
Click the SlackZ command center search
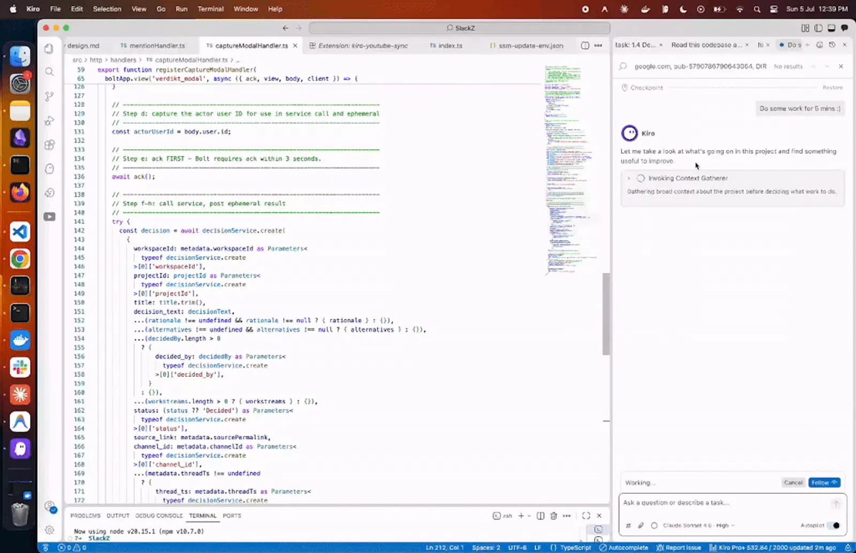460,28
